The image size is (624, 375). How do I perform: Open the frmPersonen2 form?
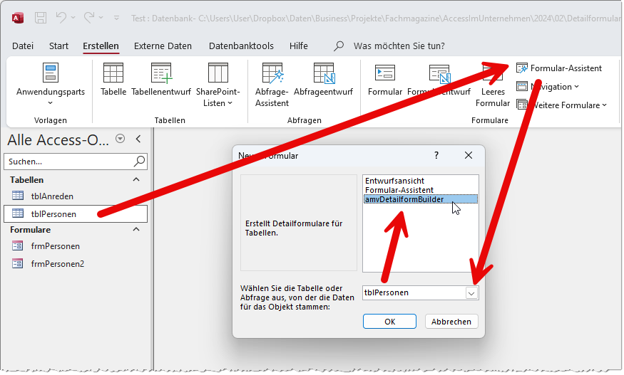point(76,264)
